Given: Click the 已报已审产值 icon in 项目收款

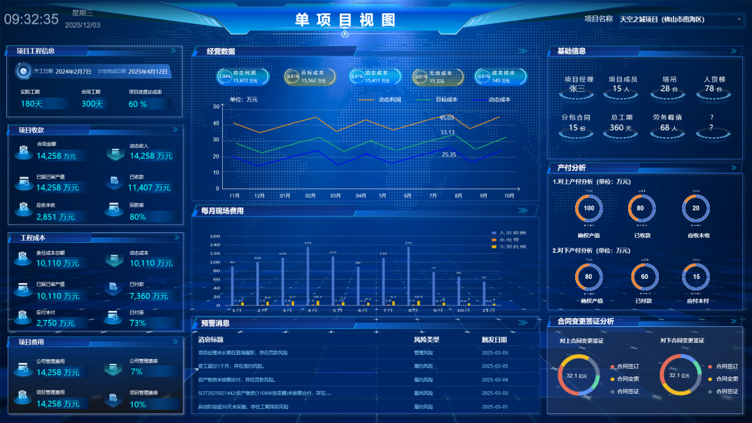Looking at the screenshot, I should (x=22, y=183).
